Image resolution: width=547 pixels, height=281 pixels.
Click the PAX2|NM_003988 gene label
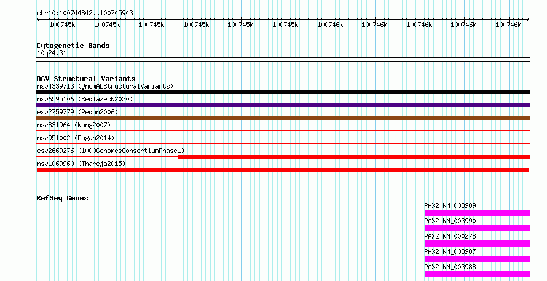pos(450,267)
